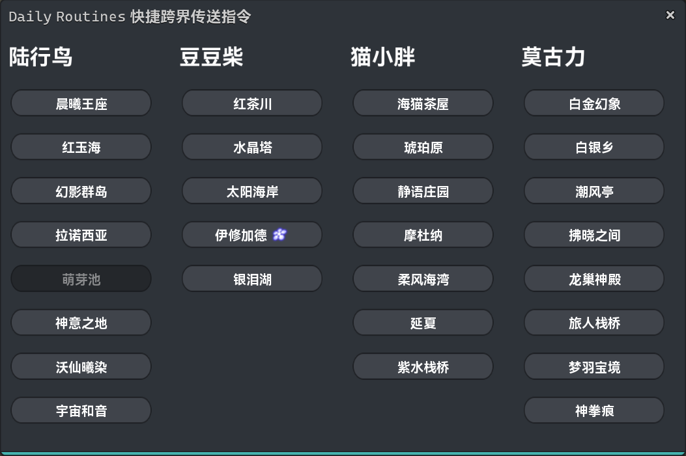
Task: Teleport to 海猫茶屋 on 猫小胖
Action: 423,103
